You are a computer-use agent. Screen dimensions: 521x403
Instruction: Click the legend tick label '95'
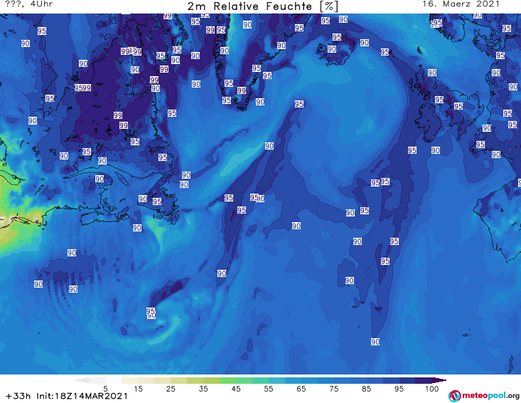(399, 389)
